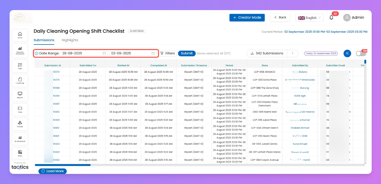
Task: Click the blue Submit button
Action: [187, 53]
